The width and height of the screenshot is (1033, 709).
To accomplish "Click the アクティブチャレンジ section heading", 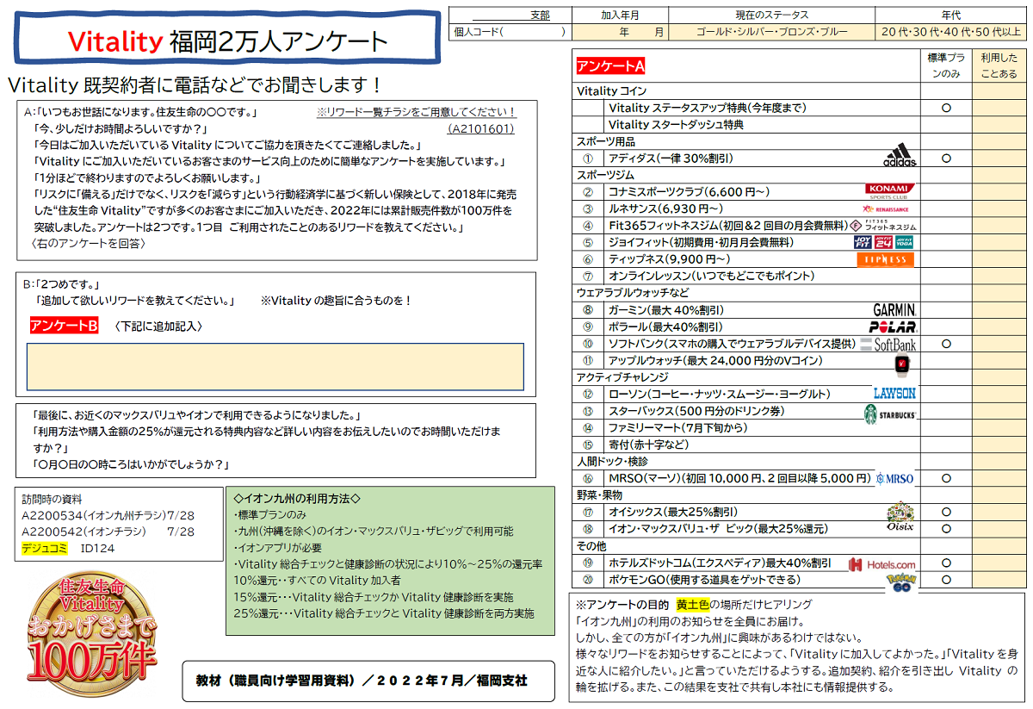I will click(x=624, y=377).
